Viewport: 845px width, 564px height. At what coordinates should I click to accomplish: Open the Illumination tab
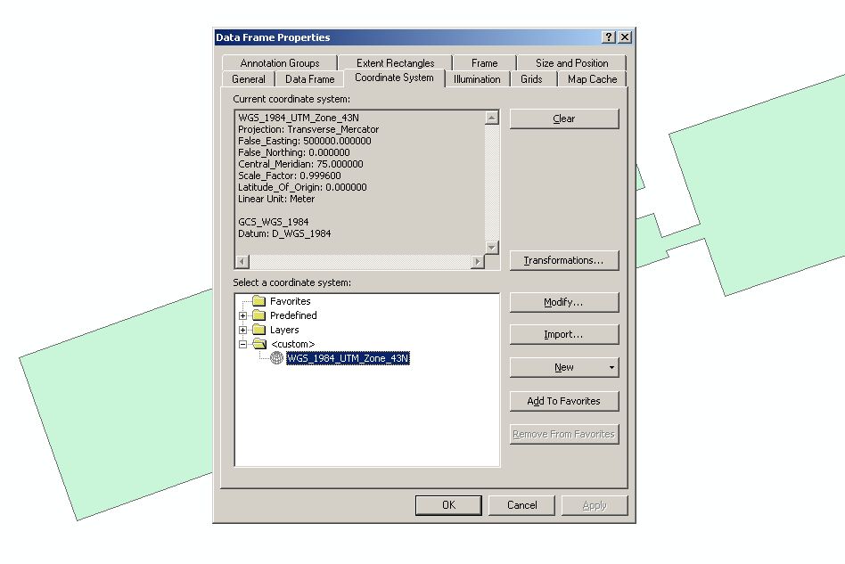point(477,79)
